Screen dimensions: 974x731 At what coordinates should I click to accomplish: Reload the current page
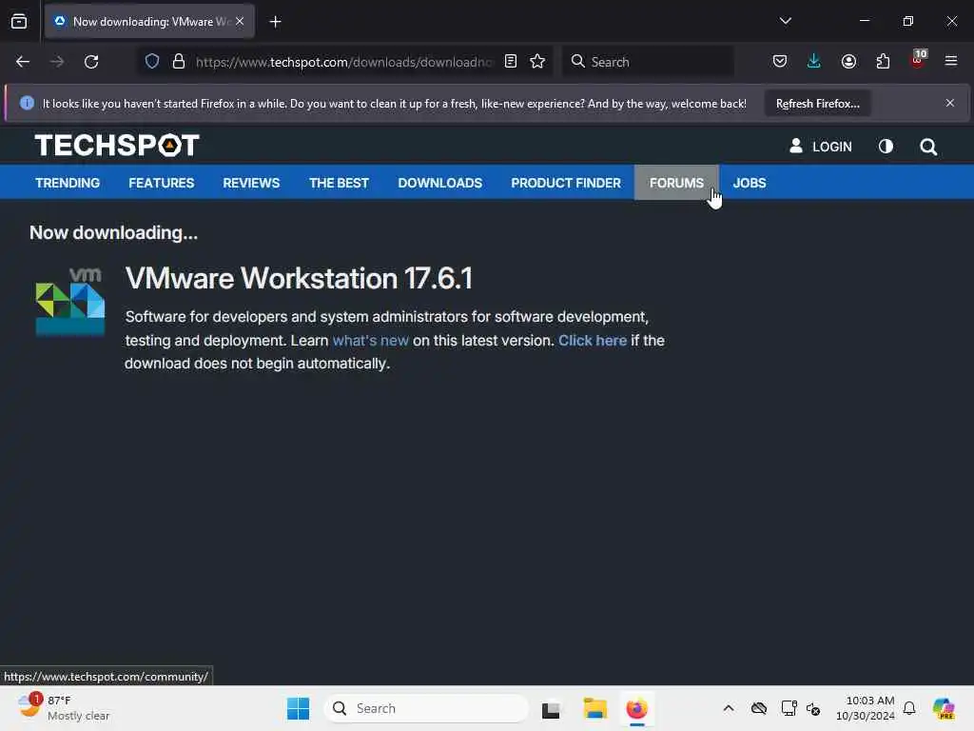click(x=91, y=62)
